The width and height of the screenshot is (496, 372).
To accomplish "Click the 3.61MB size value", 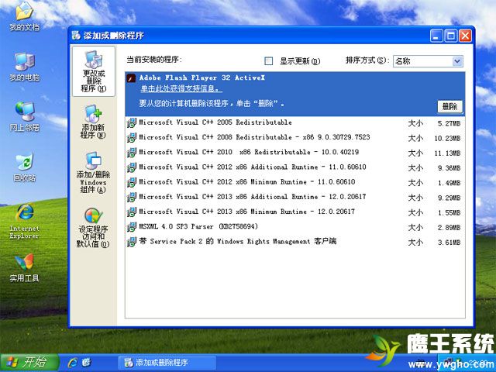I will point(449,243).
